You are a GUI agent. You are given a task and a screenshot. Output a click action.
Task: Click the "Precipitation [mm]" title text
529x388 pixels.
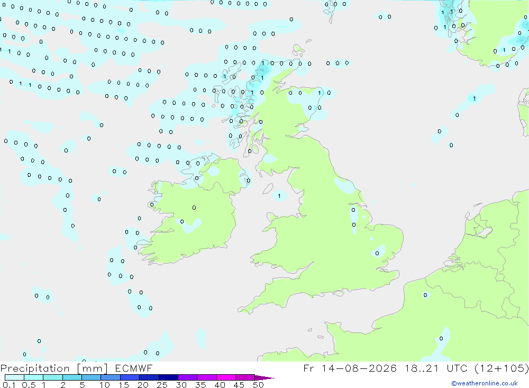click(x=54, y=368)
